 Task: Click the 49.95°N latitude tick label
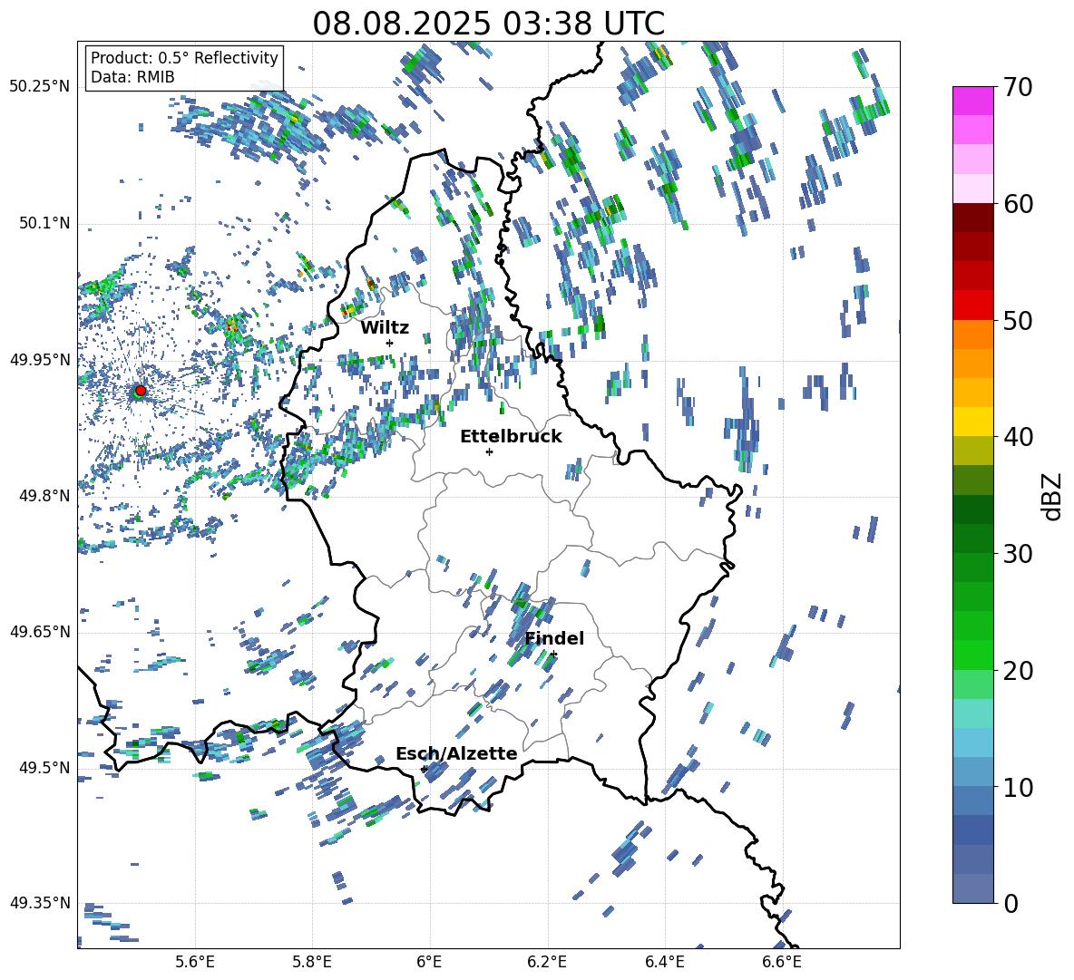click(40, 359)
